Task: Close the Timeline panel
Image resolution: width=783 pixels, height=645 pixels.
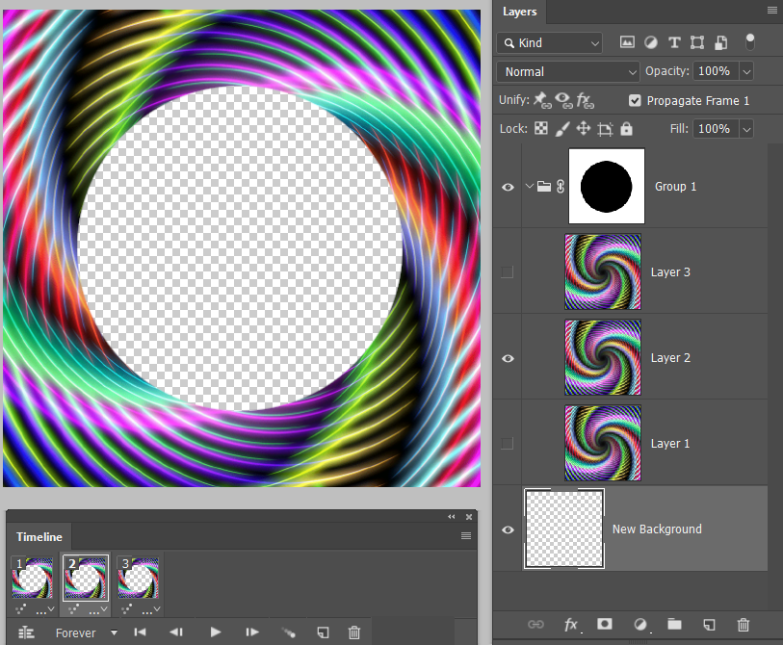Action: (x=469, y=517)
